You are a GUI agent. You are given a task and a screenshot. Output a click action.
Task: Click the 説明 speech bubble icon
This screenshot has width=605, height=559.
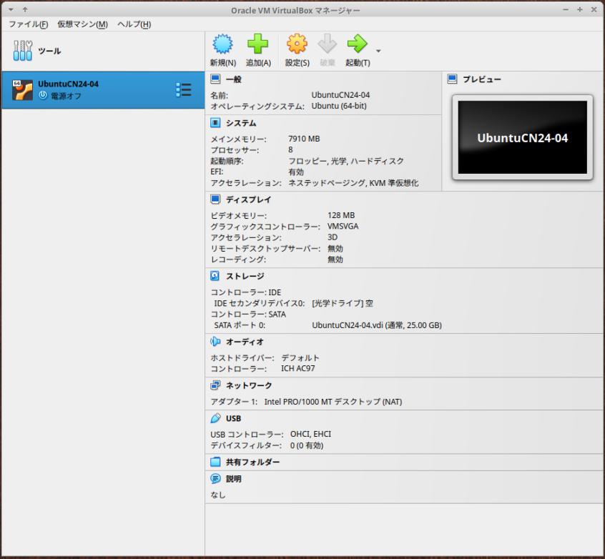click(215, 479)
